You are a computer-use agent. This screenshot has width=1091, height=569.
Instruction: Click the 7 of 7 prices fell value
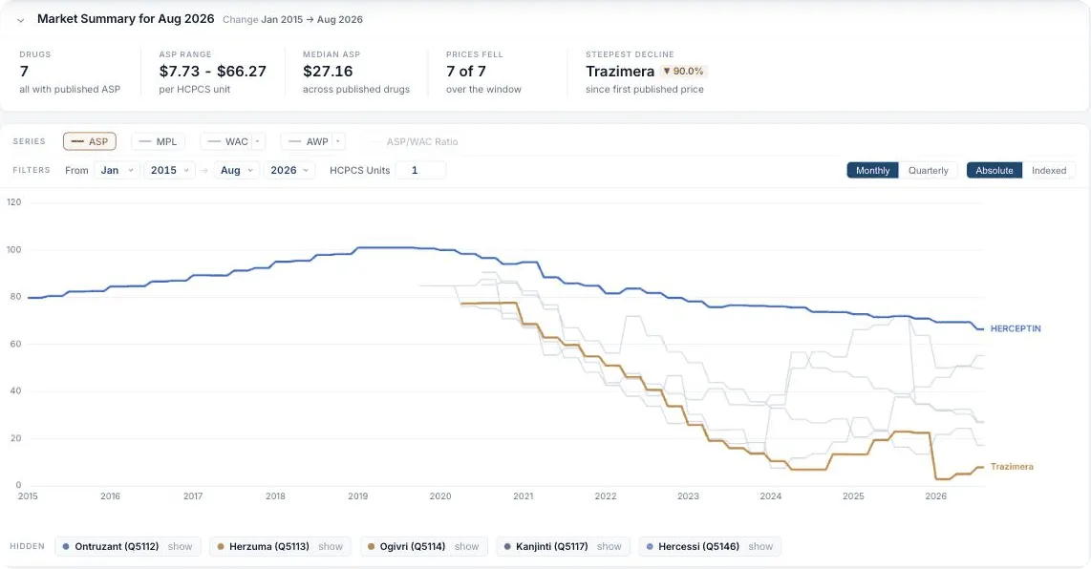[x=466, y=71]
